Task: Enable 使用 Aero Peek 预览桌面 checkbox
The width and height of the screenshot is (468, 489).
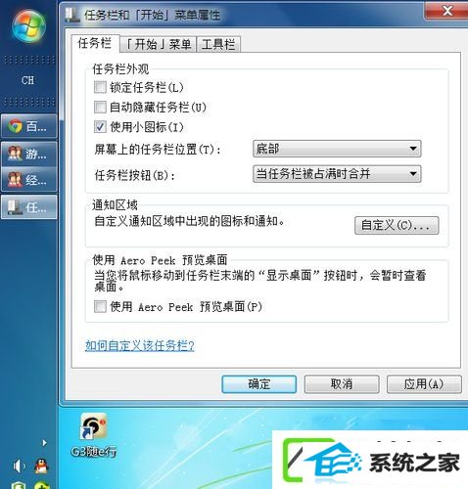Action: coord(100,306)
